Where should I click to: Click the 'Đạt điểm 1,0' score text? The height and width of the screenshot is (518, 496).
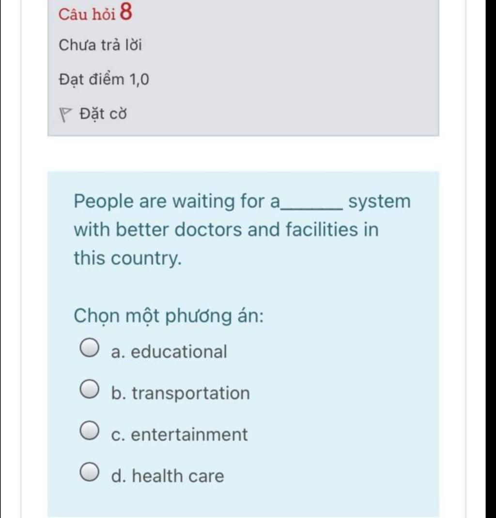tap(104, 80)
